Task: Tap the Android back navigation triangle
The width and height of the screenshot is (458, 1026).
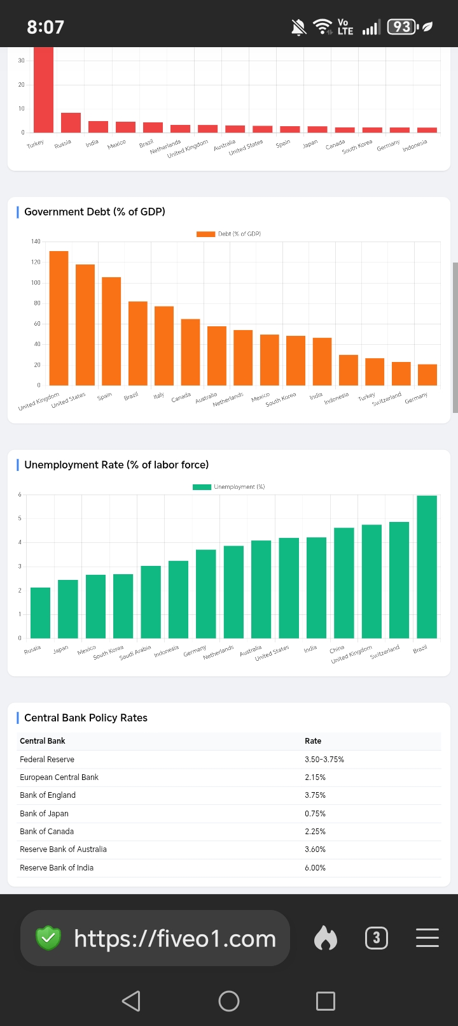Action: pyautogui.click(x=131, y=1001)
